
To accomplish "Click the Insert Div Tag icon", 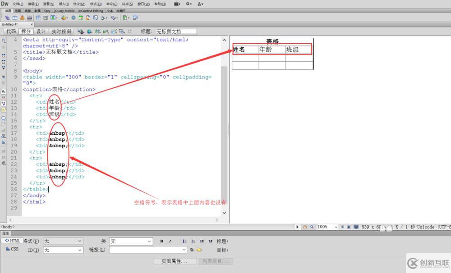I will point(46,18).
